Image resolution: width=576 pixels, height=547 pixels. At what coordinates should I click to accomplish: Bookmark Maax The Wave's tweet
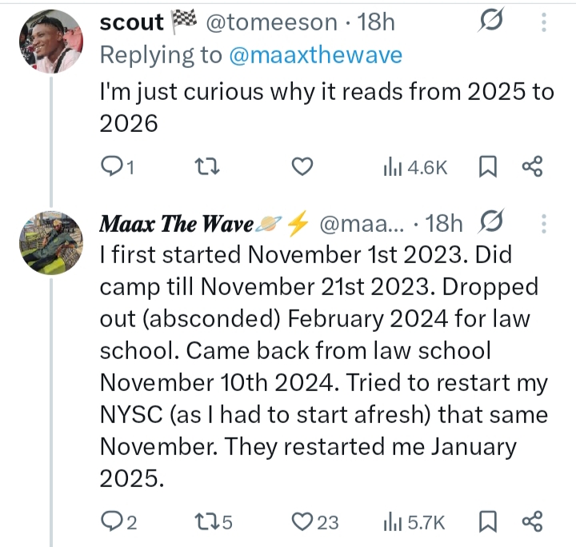(x=488, y=522)
